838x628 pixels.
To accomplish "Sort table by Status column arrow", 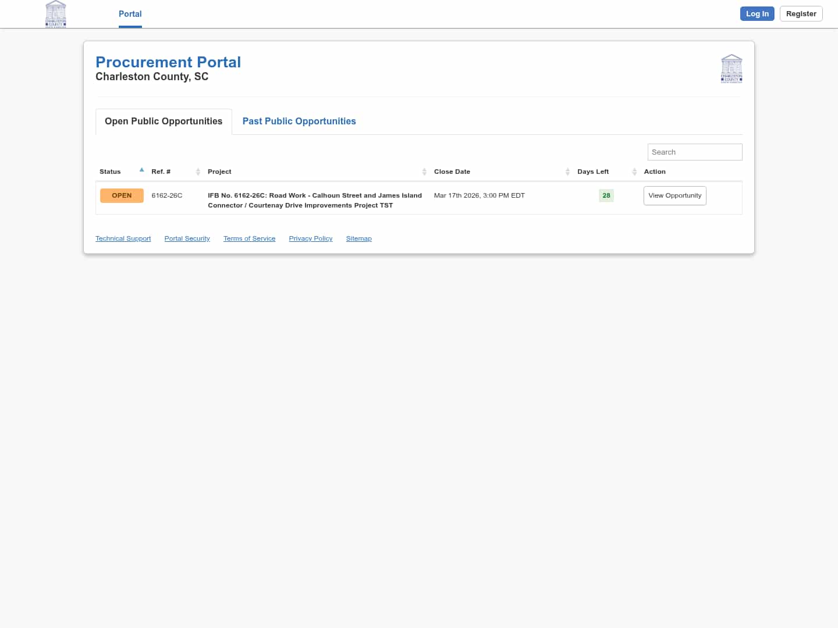I will point(141,170).
